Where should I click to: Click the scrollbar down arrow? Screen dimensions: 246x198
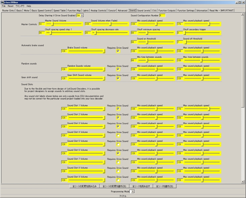point(243,182)
